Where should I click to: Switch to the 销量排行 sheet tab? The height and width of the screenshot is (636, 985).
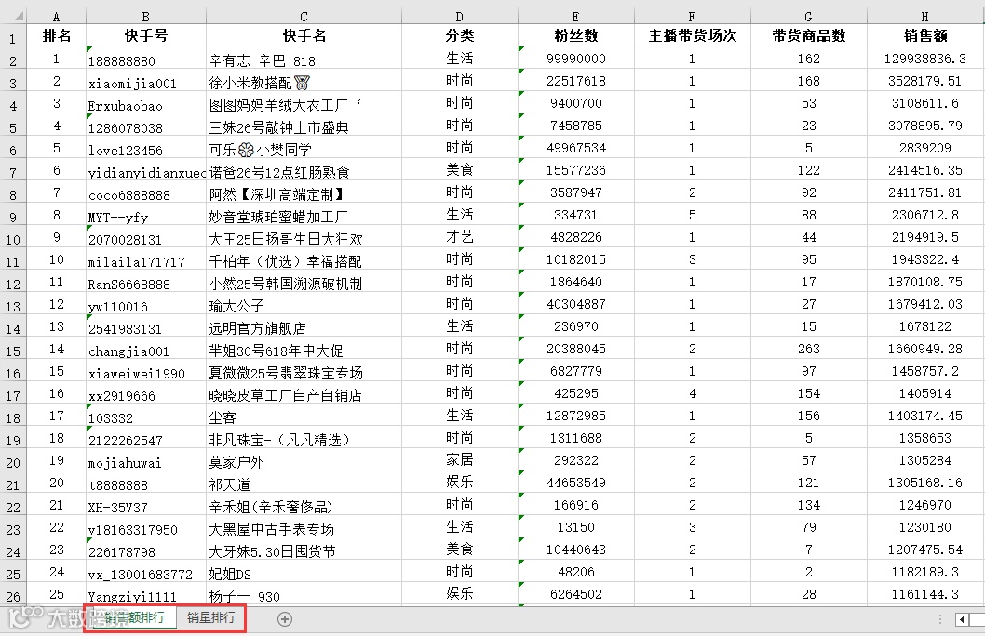tap(209, 617)
